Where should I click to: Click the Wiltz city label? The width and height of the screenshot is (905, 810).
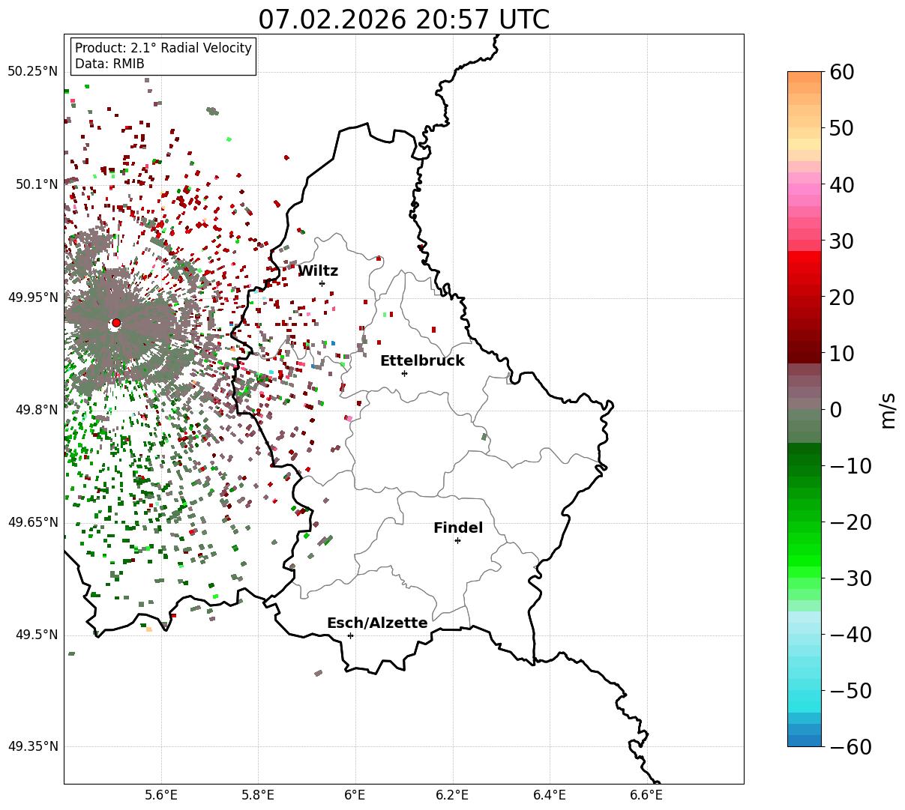tap(318, 271)
